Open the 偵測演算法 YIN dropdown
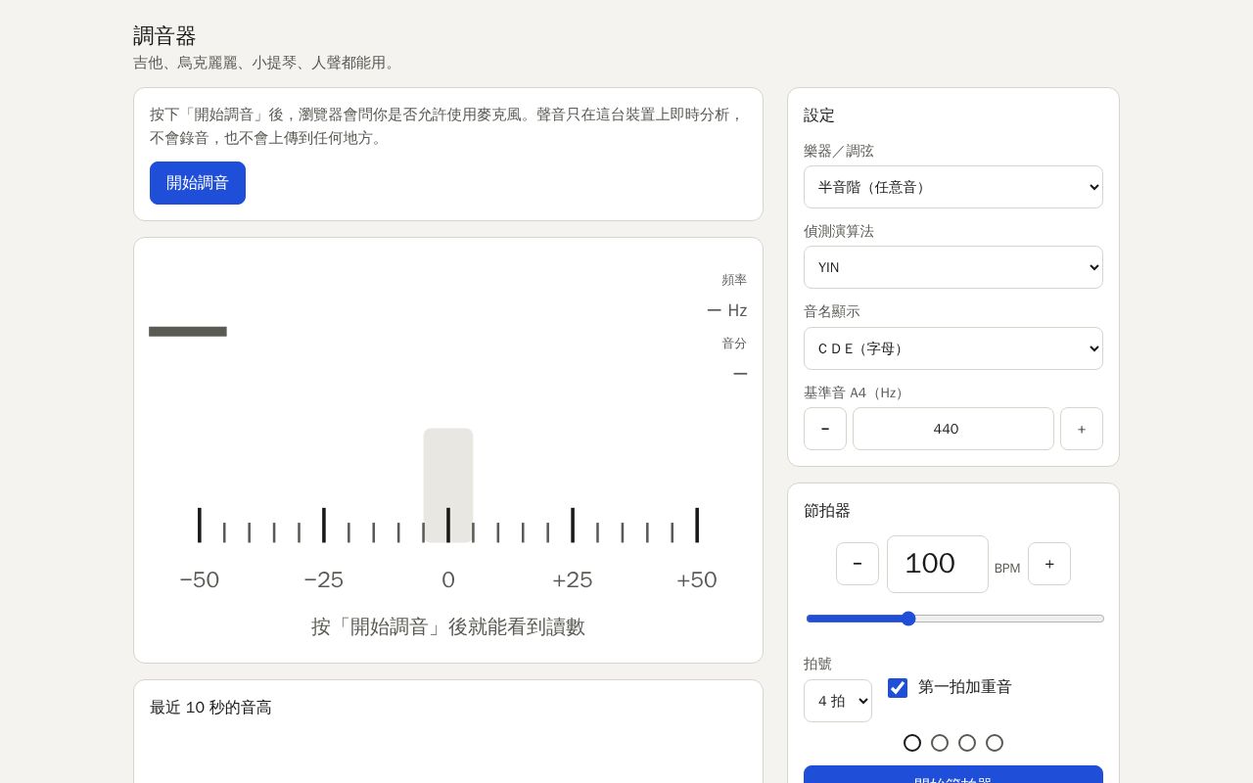This screenshot has height=783, width=1253. [x=953, y=267]
